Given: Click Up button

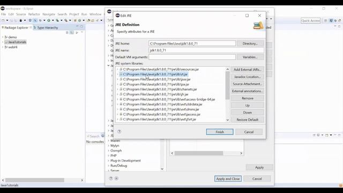Looking at the screenshot, I should pos(248,106).
